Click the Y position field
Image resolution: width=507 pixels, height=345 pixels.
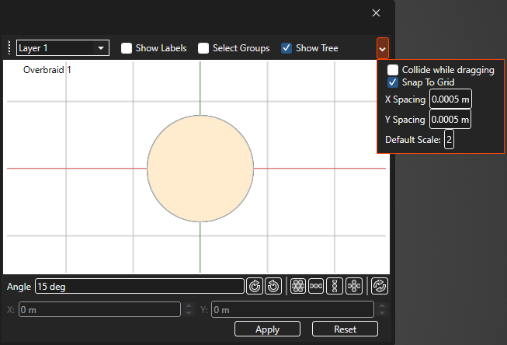pyautogui.click(x=293, y=309)
